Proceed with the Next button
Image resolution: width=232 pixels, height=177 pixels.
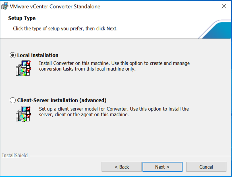[x=162, y=167]
